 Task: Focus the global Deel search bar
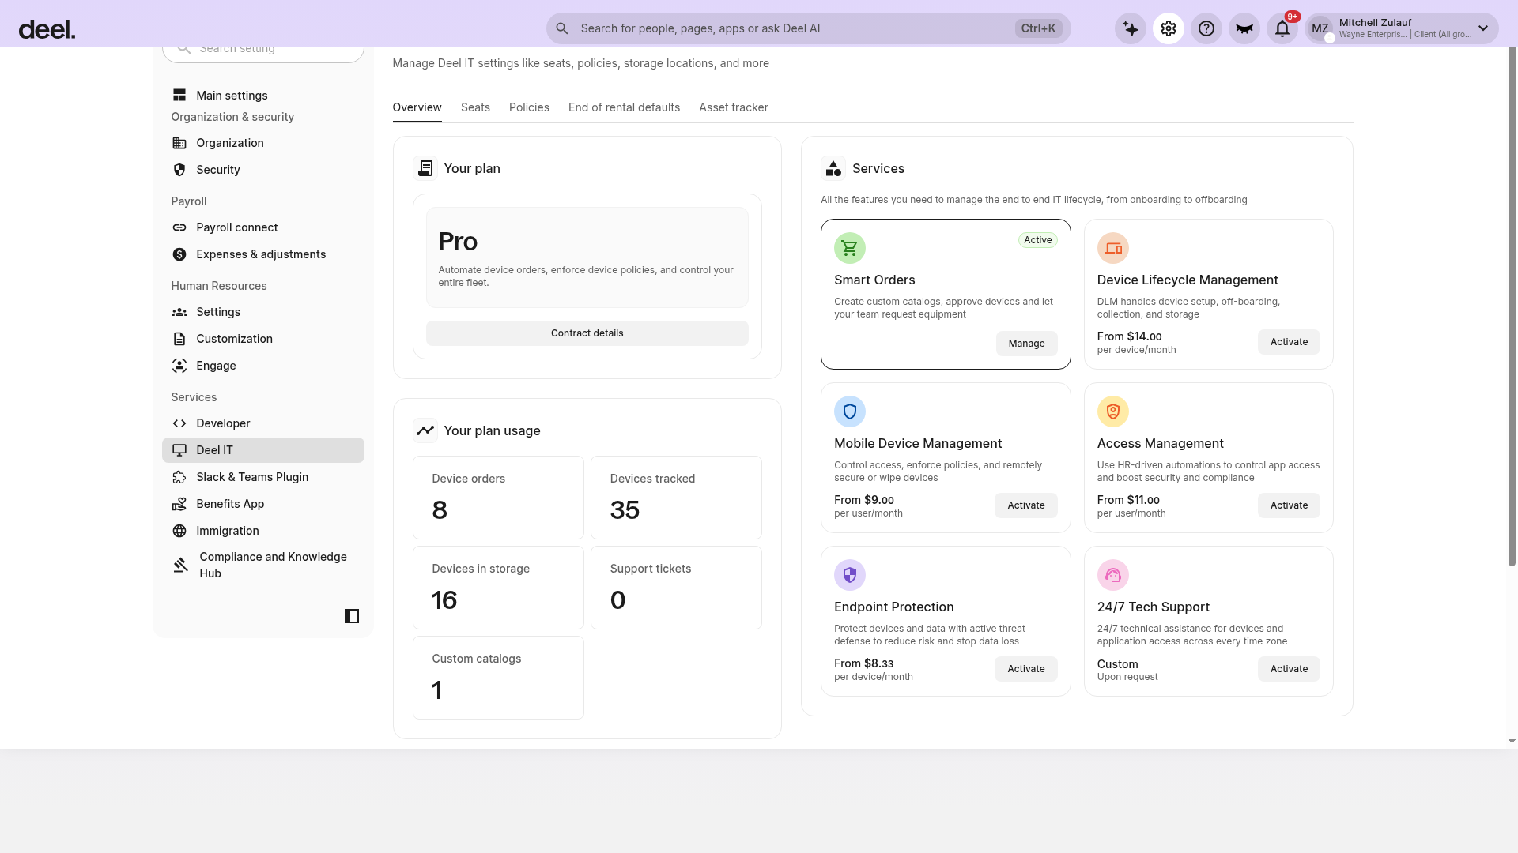808,28
